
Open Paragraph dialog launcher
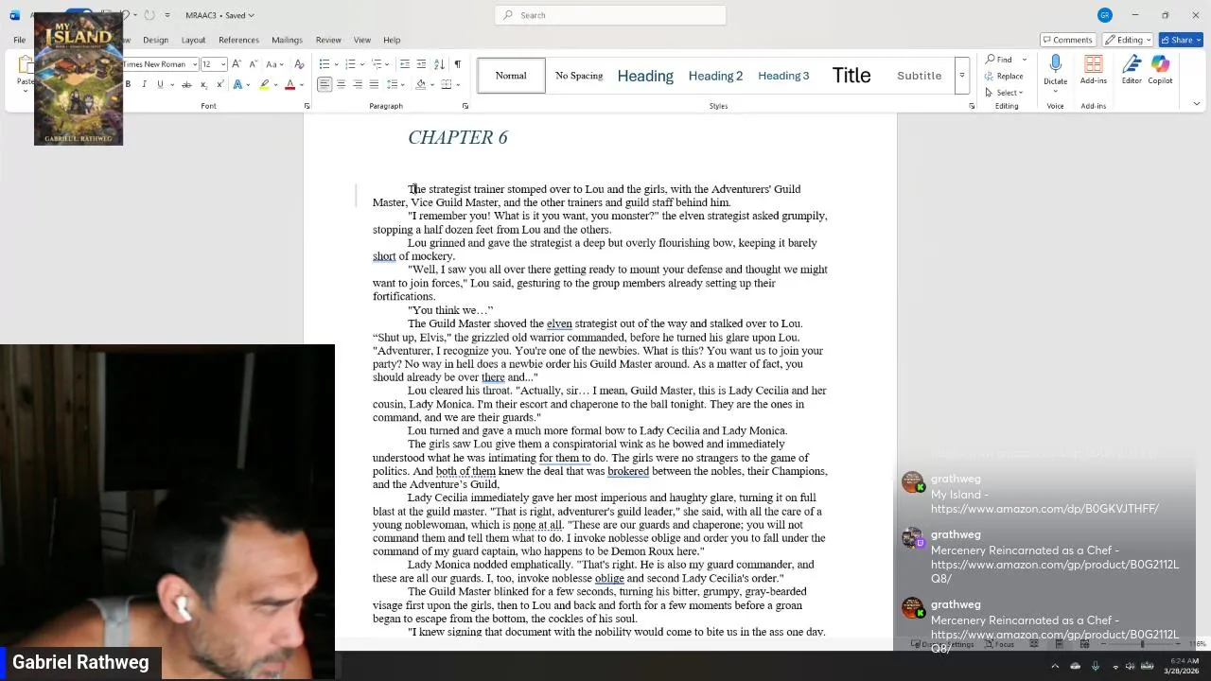pyautogui.click(x=465, y=106)
